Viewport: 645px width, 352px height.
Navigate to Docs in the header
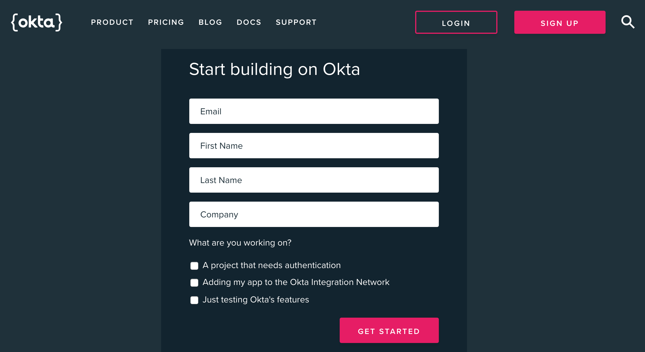[x=249, y=22]
